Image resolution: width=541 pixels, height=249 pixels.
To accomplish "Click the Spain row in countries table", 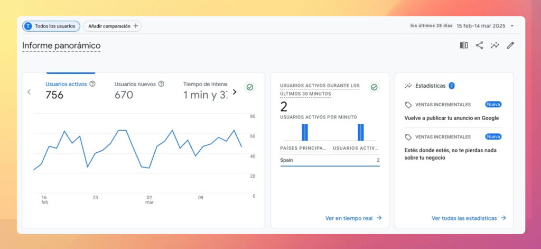I will [330, 160].
